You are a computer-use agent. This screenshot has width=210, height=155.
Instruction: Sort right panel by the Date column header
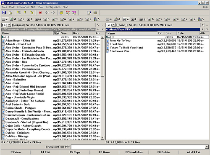pyautogui.click(x=188, y=33)
